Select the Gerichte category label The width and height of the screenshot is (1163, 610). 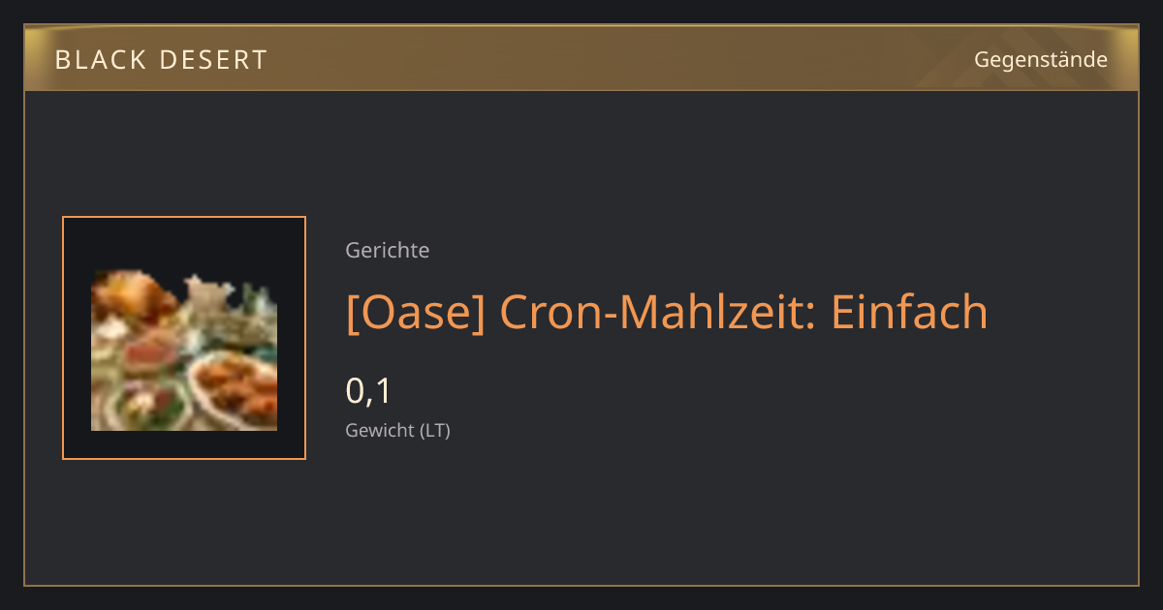[x=388, y=251]
